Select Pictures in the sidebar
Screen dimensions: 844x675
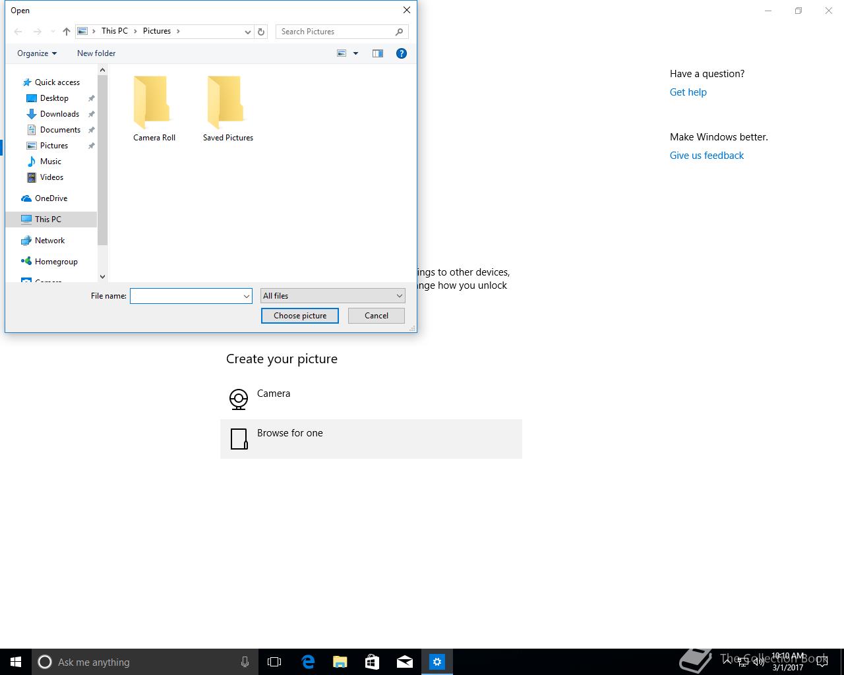[54, 146]
